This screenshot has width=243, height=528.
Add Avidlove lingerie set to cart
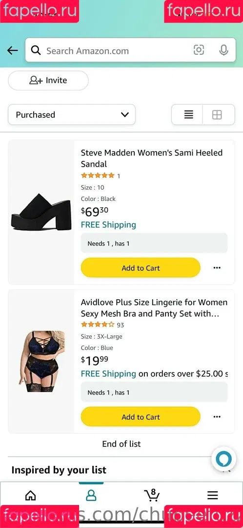tap(141, 417)
